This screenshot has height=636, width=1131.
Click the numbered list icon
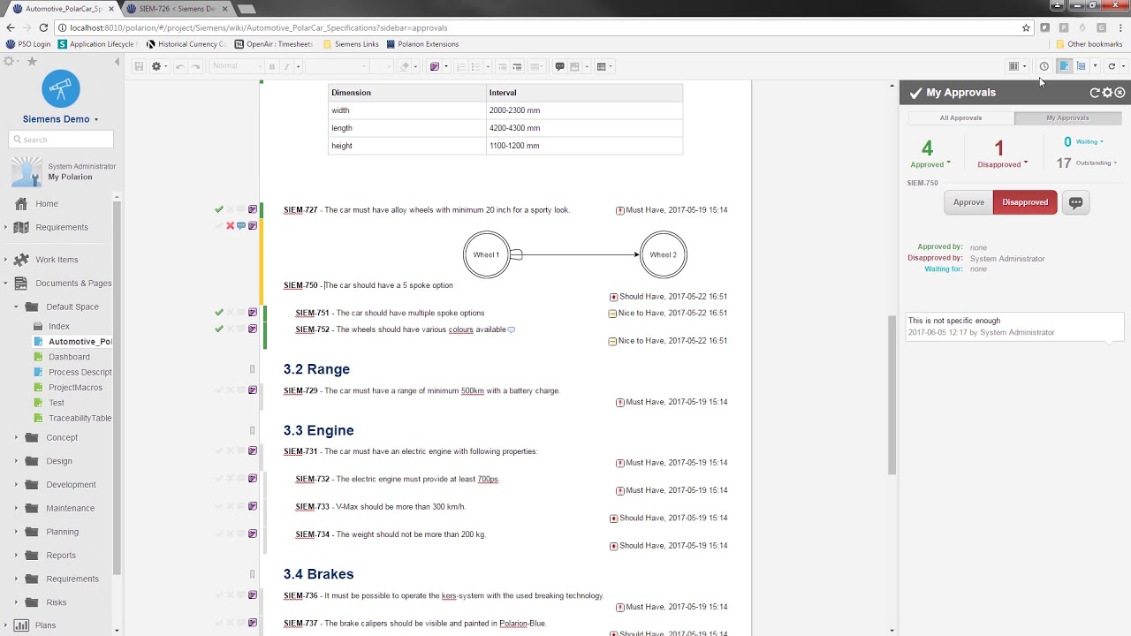[x=459, y=66]
